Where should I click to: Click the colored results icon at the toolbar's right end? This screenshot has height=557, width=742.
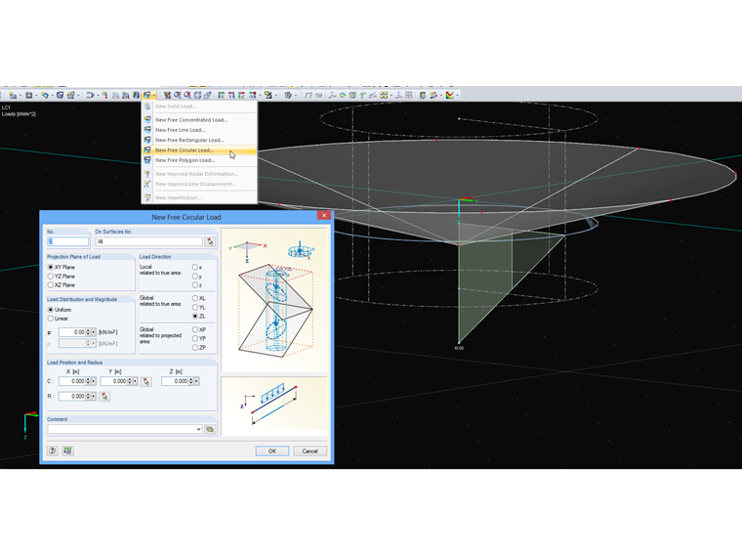[x=449, y=95]
